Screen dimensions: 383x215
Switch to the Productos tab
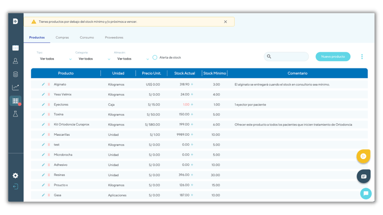[37, 37]
